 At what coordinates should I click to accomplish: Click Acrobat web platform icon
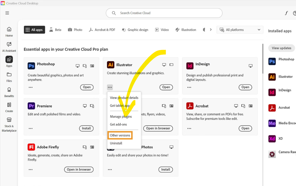(250, 106)
